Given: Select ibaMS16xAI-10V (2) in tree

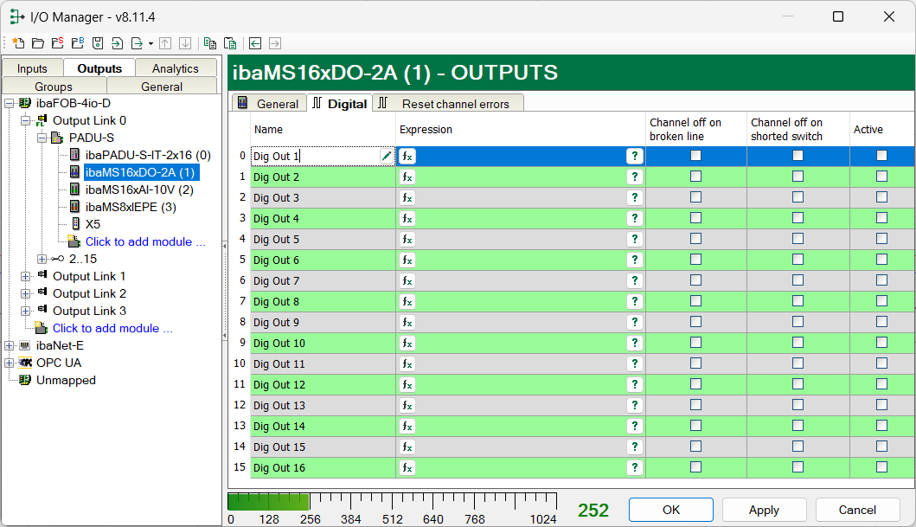Looking at the screenshot, I should [139, 190].
